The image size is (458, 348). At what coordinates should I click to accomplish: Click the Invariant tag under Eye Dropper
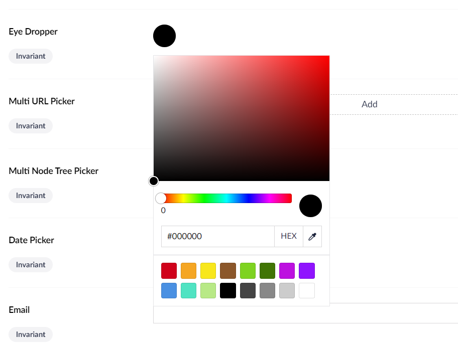pyautogui.click(x=30, y=56)
